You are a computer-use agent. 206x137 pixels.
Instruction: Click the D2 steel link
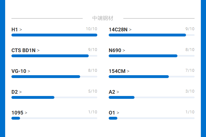16,92
